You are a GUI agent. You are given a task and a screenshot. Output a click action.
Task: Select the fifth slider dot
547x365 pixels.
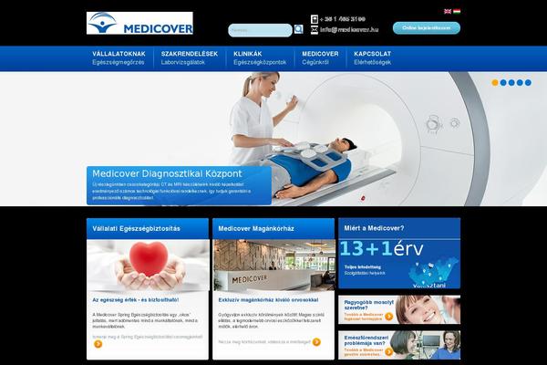click(528, 83)
